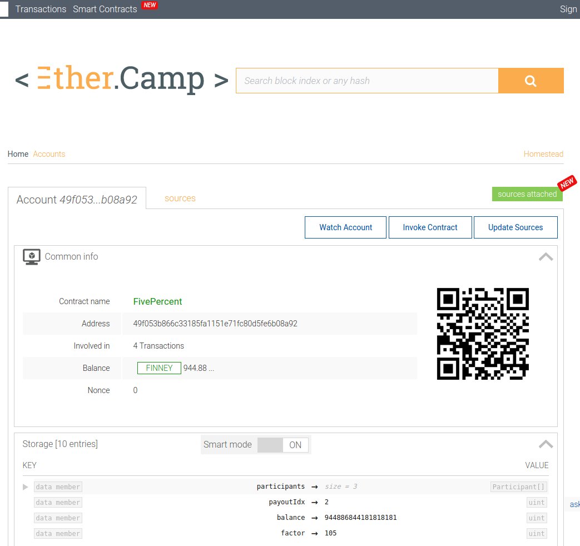This screenshot has height=546, width=580.
Task: Open the Transactions menu item
Action: [x=41, y=9]
